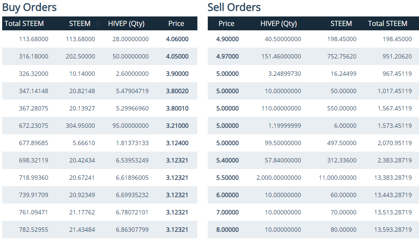Viewport: 419px width, 243px height.
Task: Click the total 782.52955 in Buy Orders
Action: [34, 230]
